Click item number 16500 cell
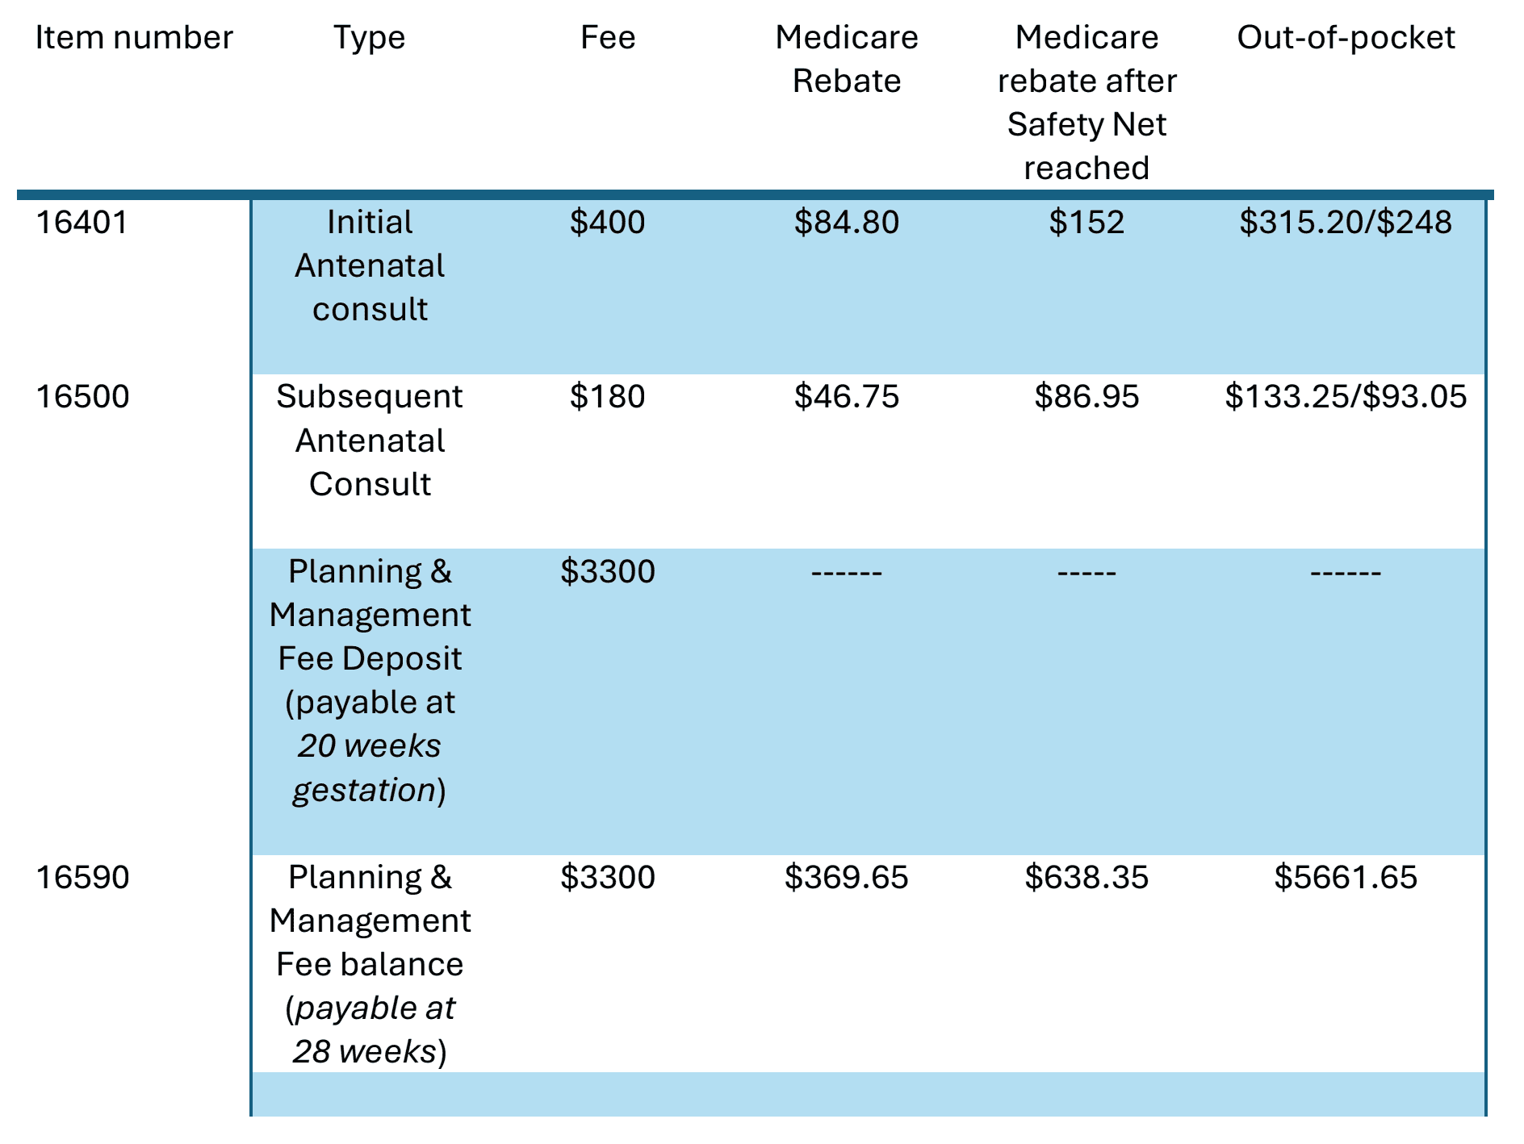The height and width of the screenshot is (1144, 1524). [x=82, y=397]
